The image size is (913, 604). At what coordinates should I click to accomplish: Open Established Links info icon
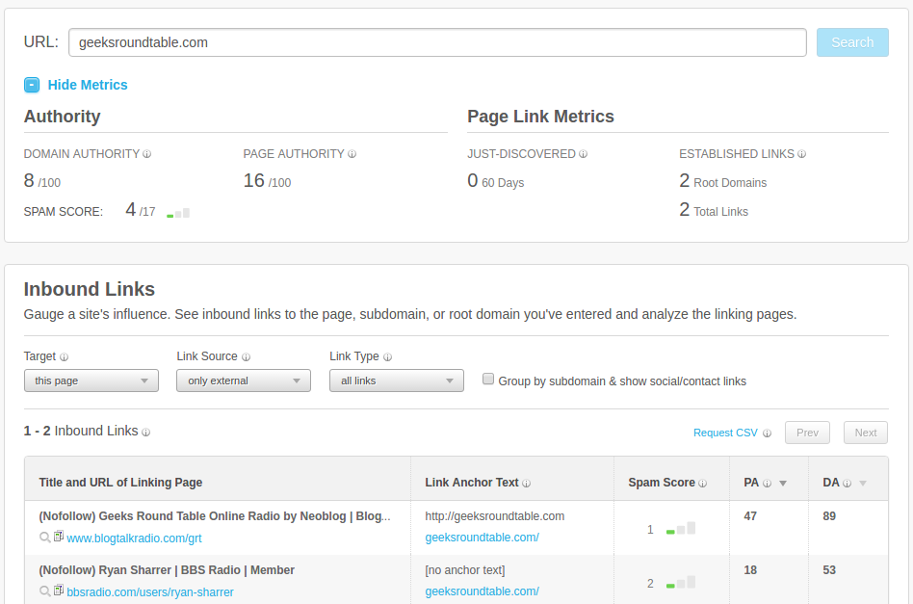click(x=802, y=154)
